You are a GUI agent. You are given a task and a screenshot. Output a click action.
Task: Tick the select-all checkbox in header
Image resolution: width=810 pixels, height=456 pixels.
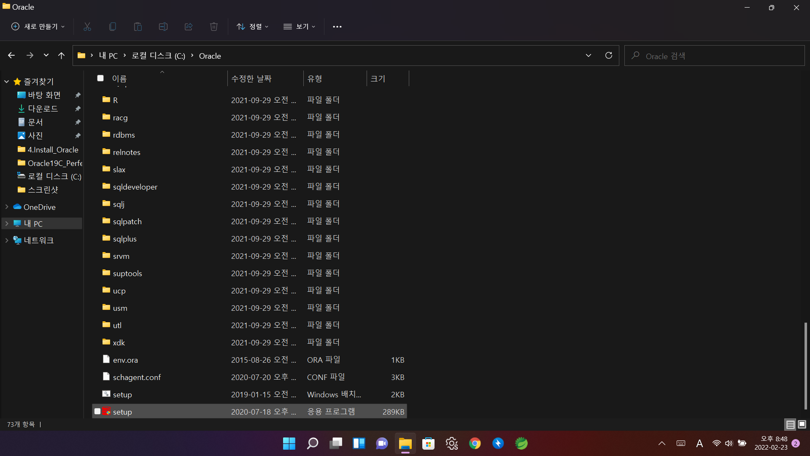(x=100, y=78)
